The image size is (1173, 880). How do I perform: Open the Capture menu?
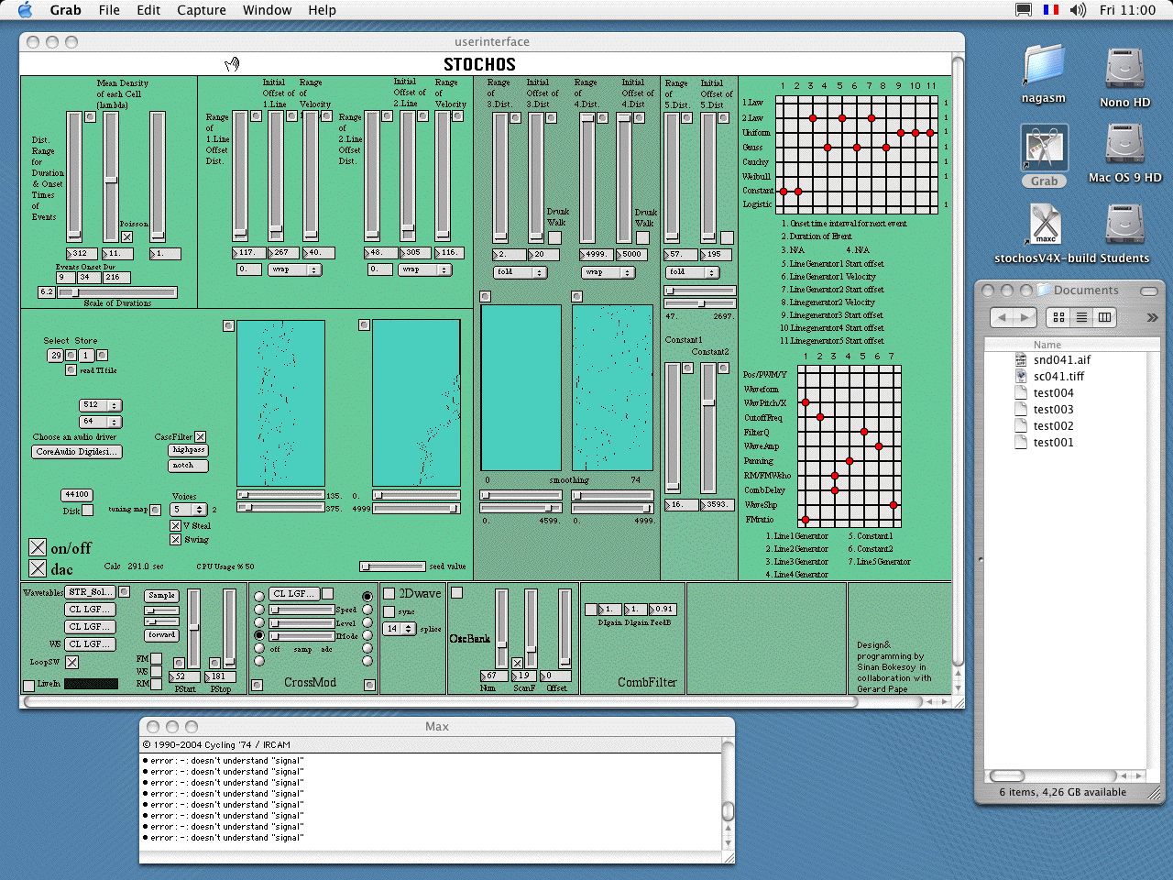(x=201, y=10)
